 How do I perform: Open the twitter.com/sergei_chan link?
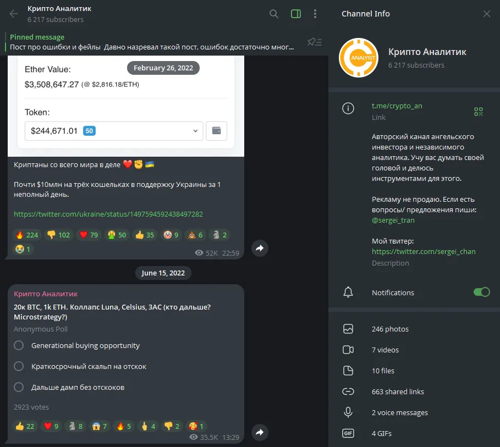pyautogui.click(x=424, y=252)
